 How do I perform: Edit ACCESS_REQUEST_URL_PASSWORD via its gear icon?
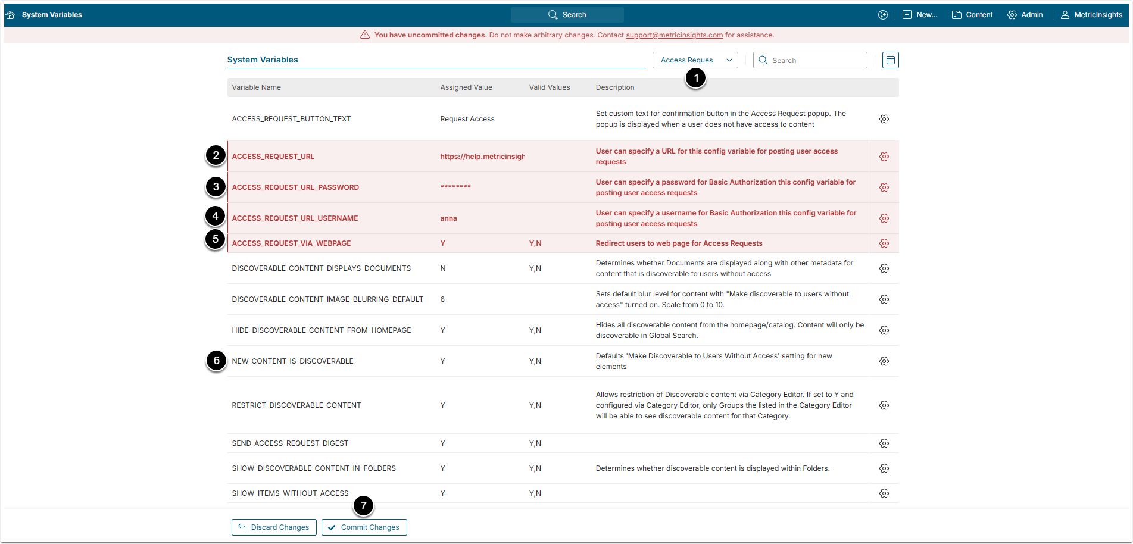click(x=884, y=187)
